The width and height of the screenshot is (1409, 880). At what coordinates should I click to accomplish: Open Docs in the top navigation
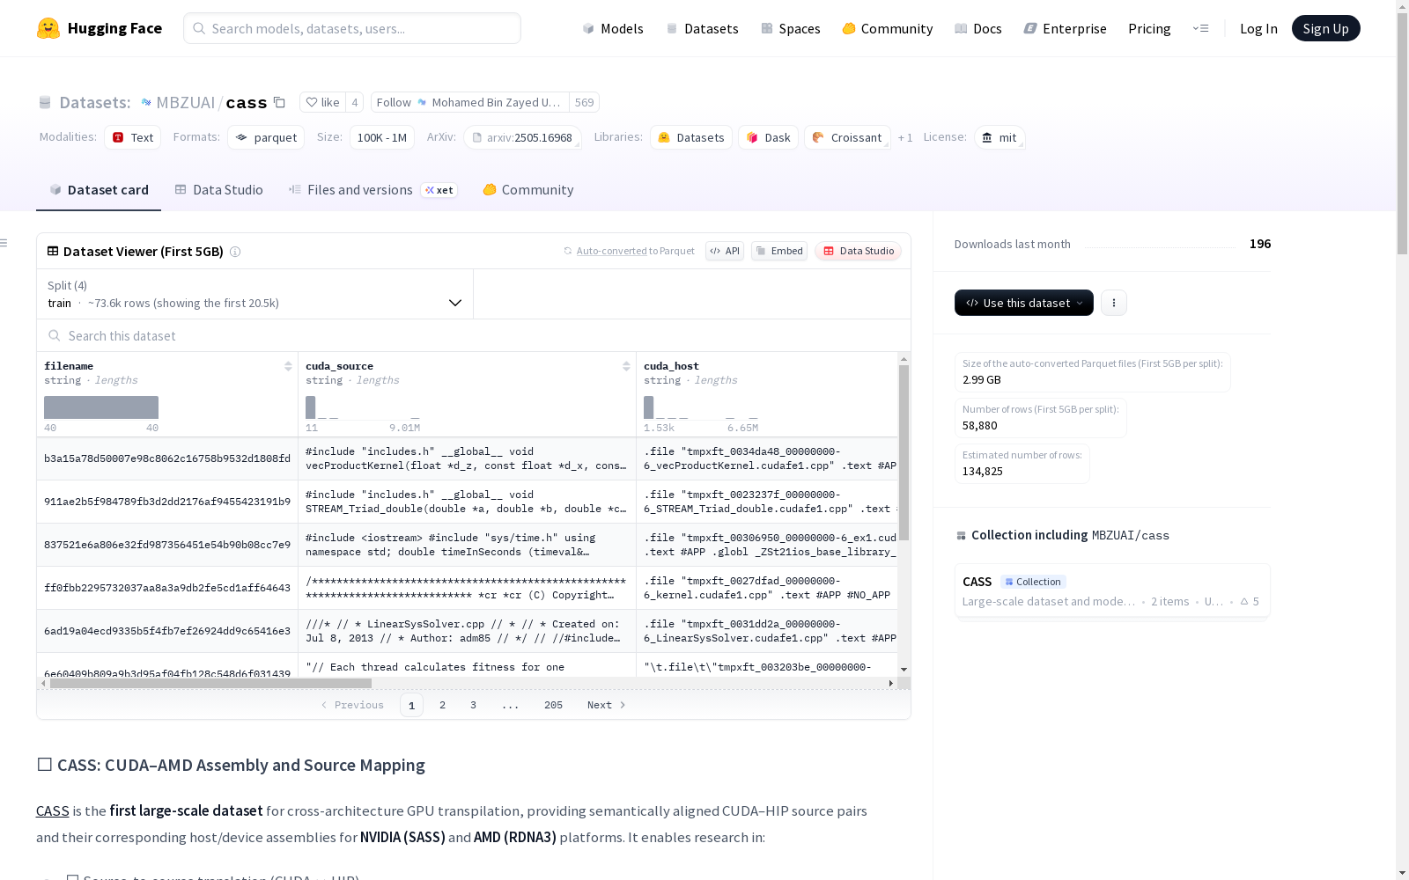click(978, 28)
